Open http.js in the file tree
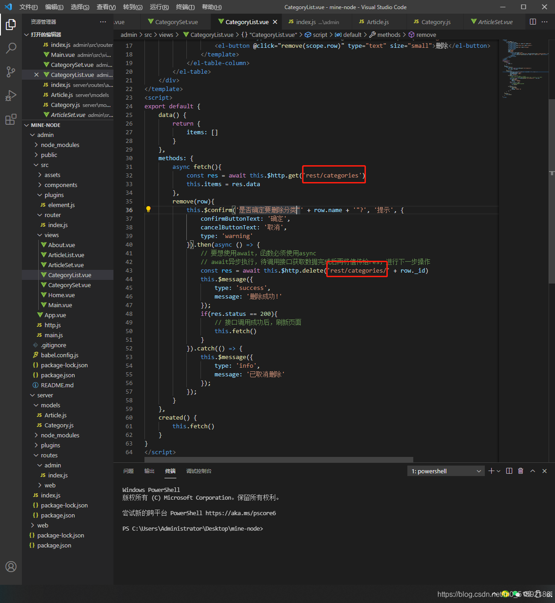 67,325
